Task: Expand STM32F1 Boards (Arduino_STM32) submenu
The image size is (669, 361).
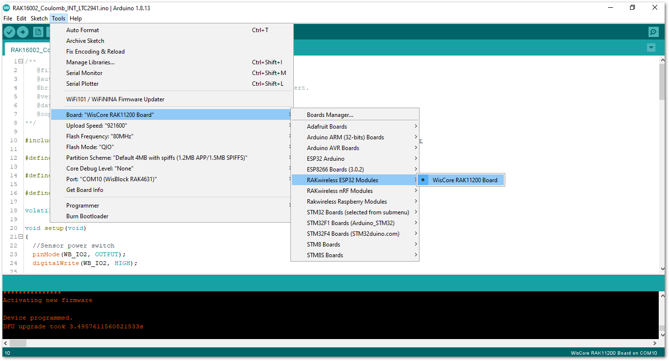Action: click(x=355, y=223)
